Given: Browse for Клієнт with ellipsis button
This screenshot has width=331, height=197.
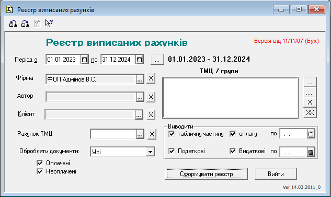Looking at the screenshot, I should (x=139, y=115).
